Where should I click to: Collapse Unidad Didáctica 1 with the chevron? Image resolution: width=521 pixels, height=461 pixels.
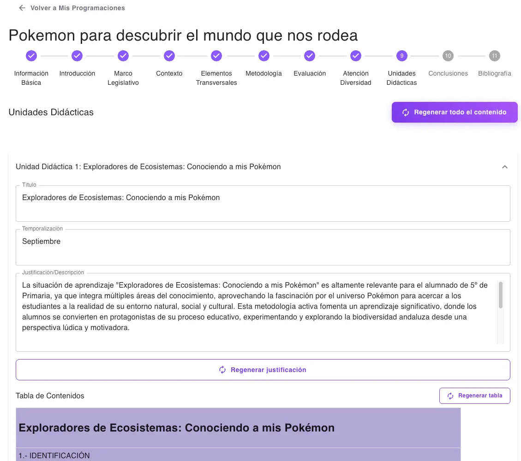504,166
